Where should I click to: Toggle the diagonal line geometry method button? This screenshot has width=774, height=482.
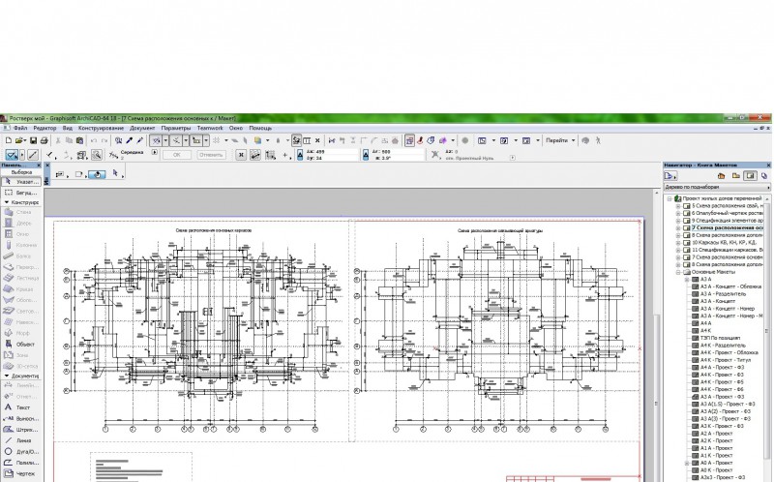point(33,155)
